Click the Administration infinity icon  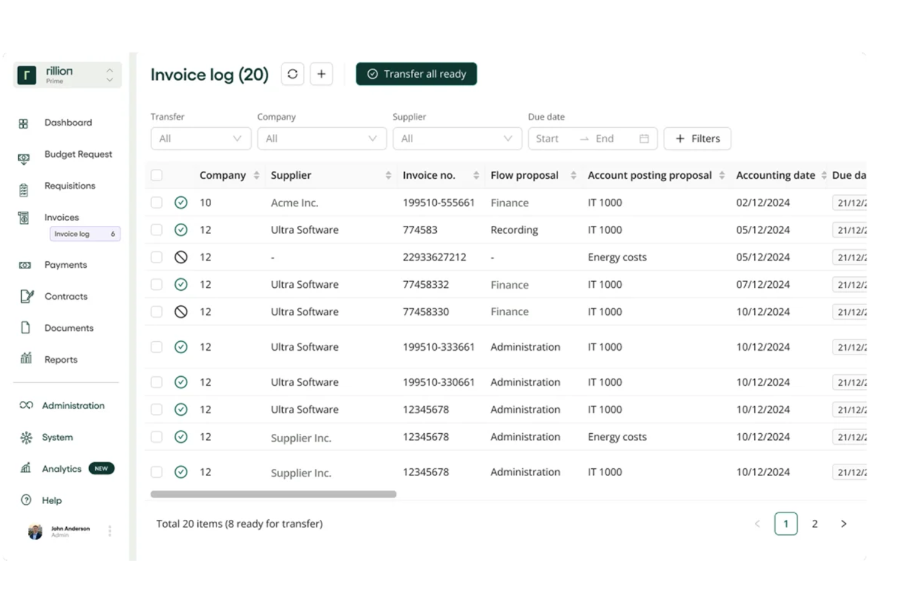point(26,405)
